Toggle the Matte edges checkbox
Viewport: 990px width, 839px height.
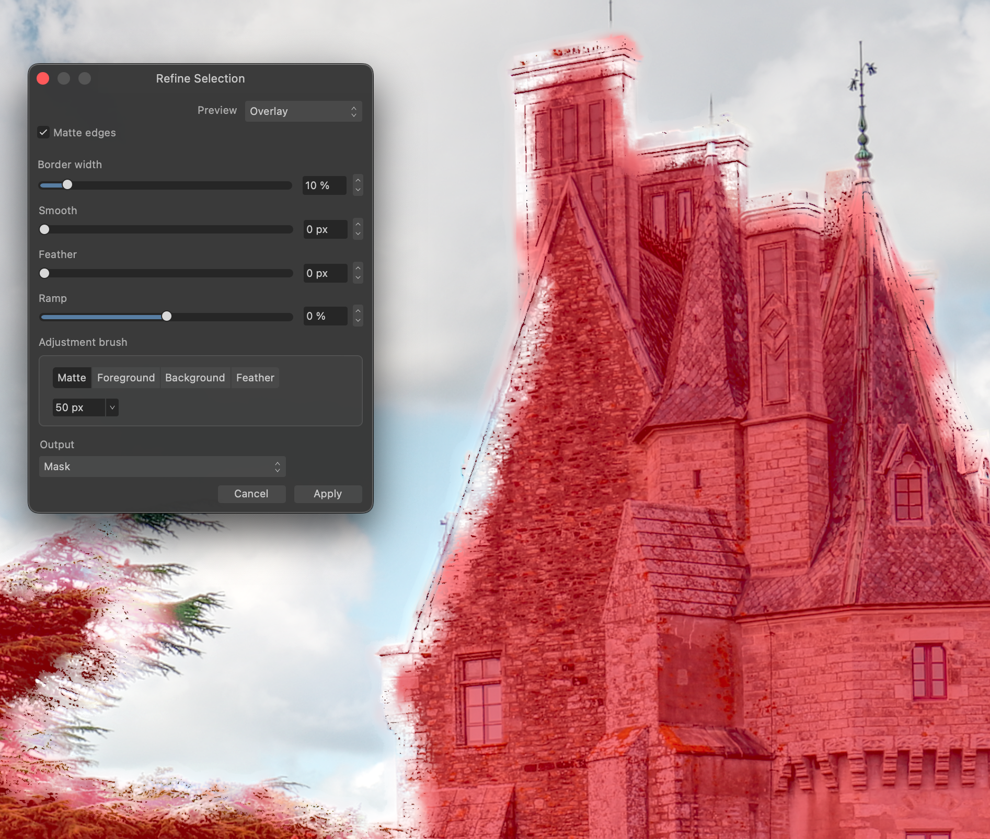coord(43,132)
